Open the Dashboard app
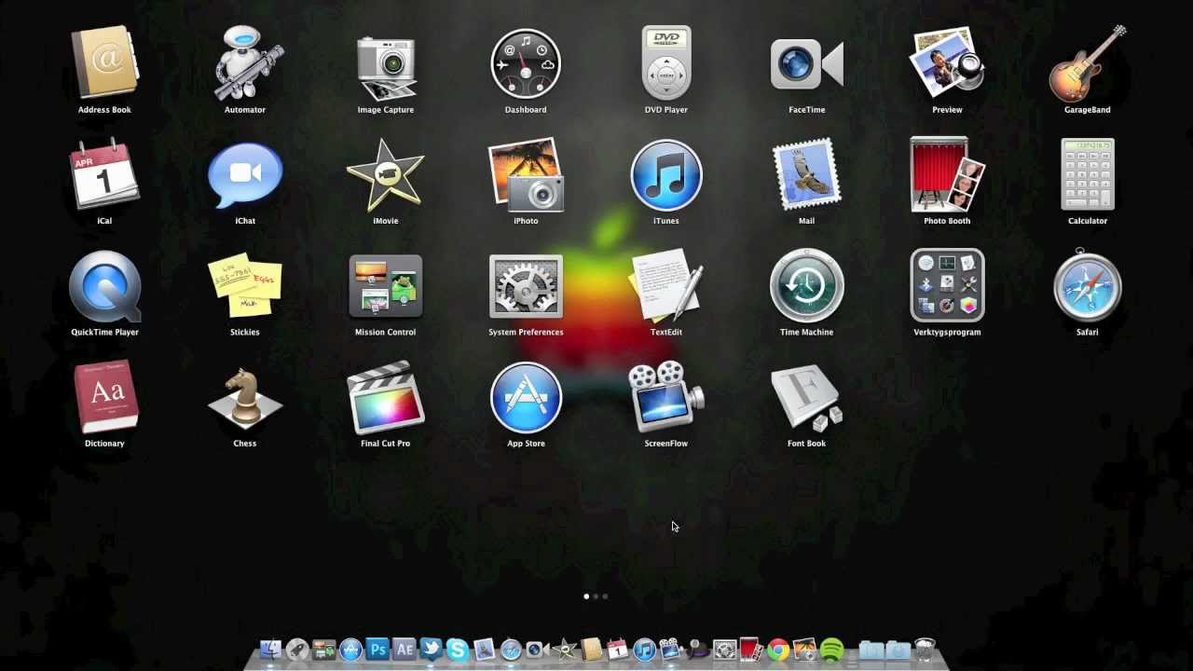Viewport: 1193px width, 671px height. click(x=526, y=63)
